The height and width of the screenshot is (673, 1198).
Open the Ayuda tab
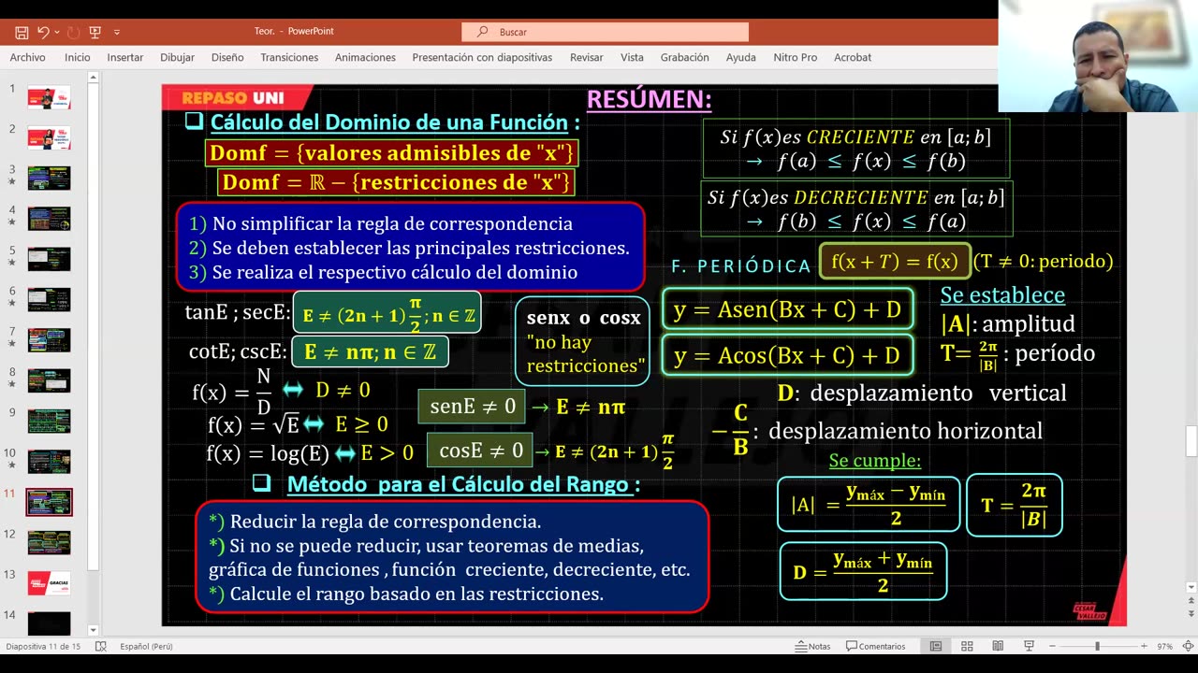[741, 57]
